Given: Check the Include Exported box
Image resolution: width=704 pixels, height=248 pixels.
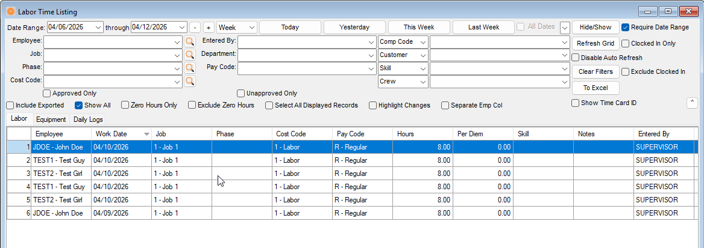Looking at the screenshot, I should pyautogui.click(x=10, y=105).
